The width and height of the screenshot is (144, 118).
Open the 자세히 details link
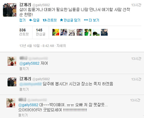click(61, 46)
